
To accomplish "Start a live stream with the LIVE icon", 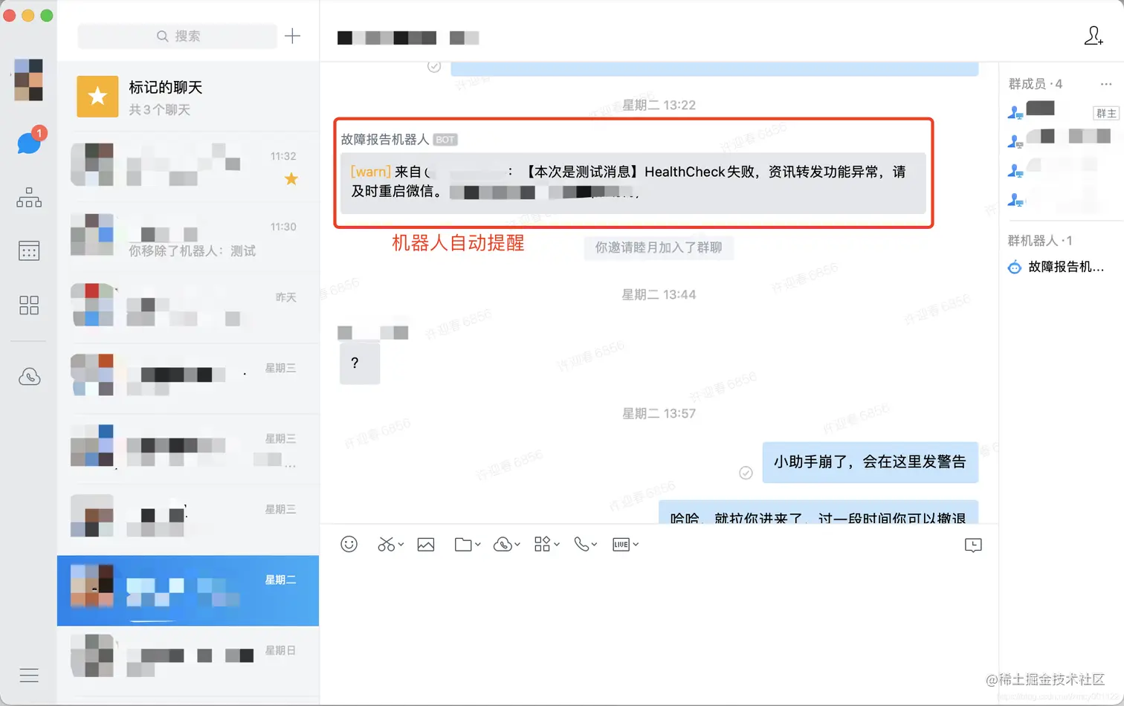I will [x=621, y=544].
